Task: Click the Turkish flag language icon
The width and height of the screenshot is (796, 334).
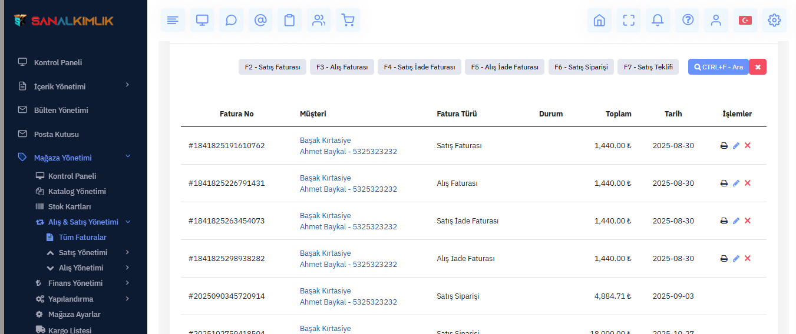Action: tap(745, 20)
